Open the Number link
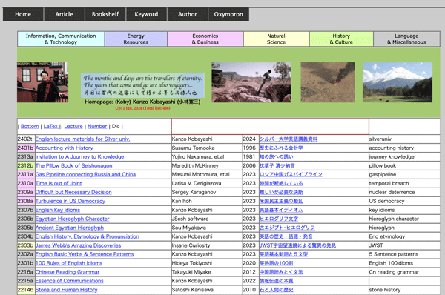This screenshot has height=295, width=445. click(97, 126)
